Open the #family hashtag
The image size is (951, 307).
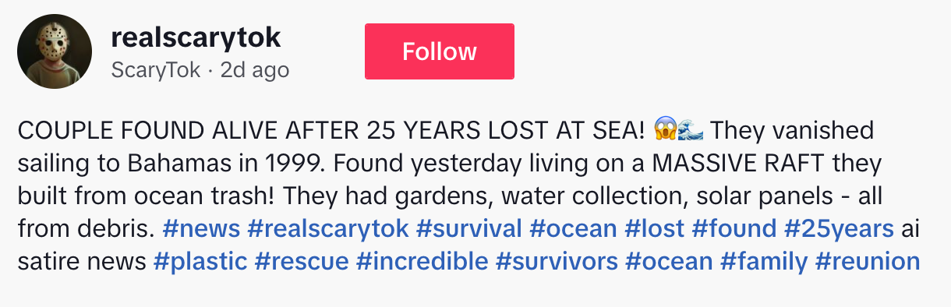pos(764,261)
